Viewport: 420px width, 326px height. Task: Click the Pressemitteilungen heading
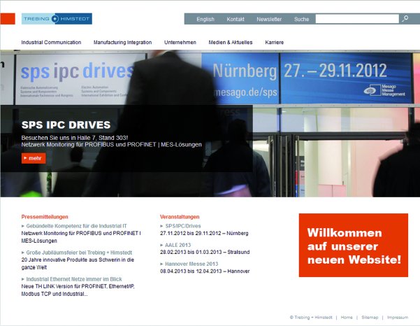coord(45,217)
